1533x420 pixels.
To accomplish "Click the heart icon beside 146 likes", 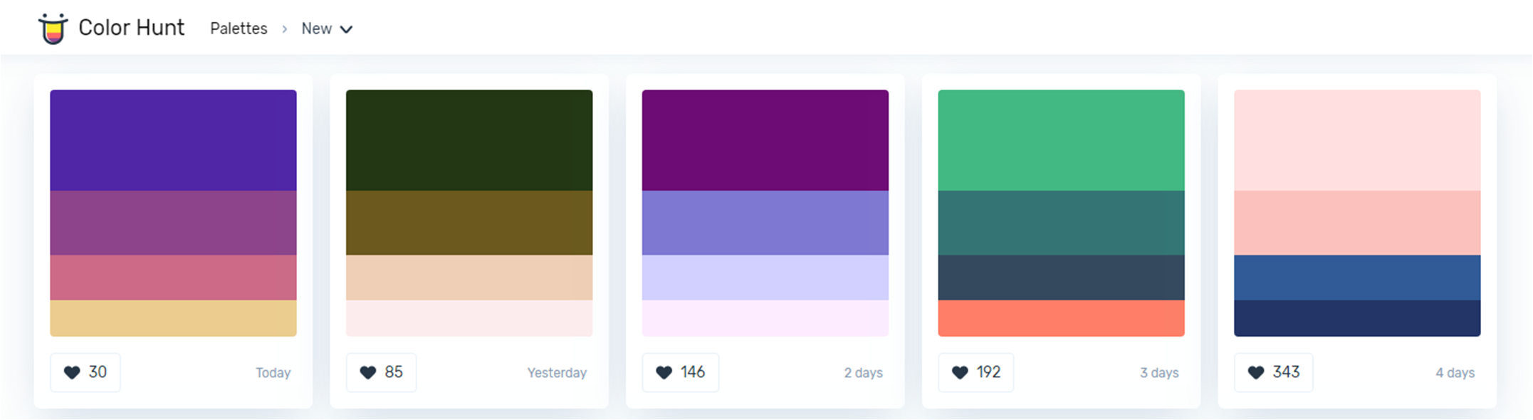I will tap(664, 372).
